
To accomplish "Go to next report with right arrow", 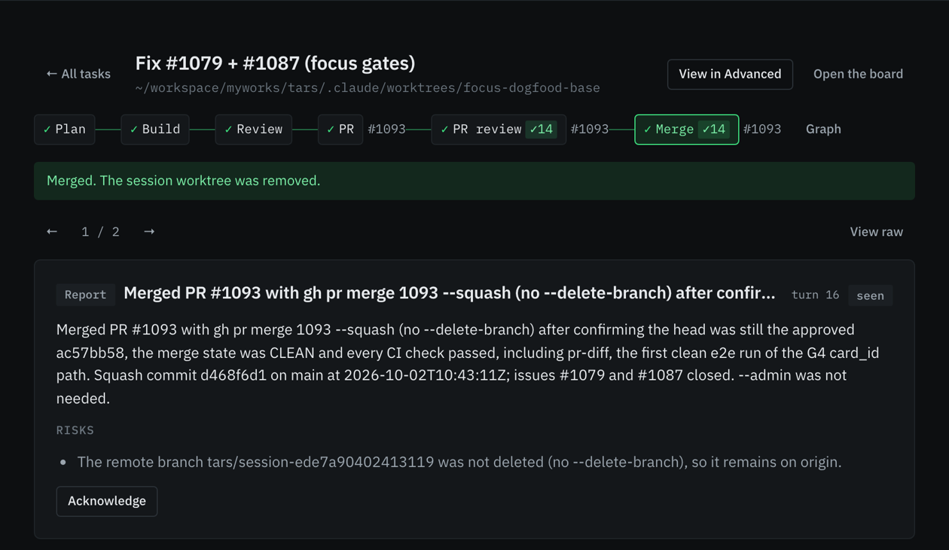I will pos(149,231).
